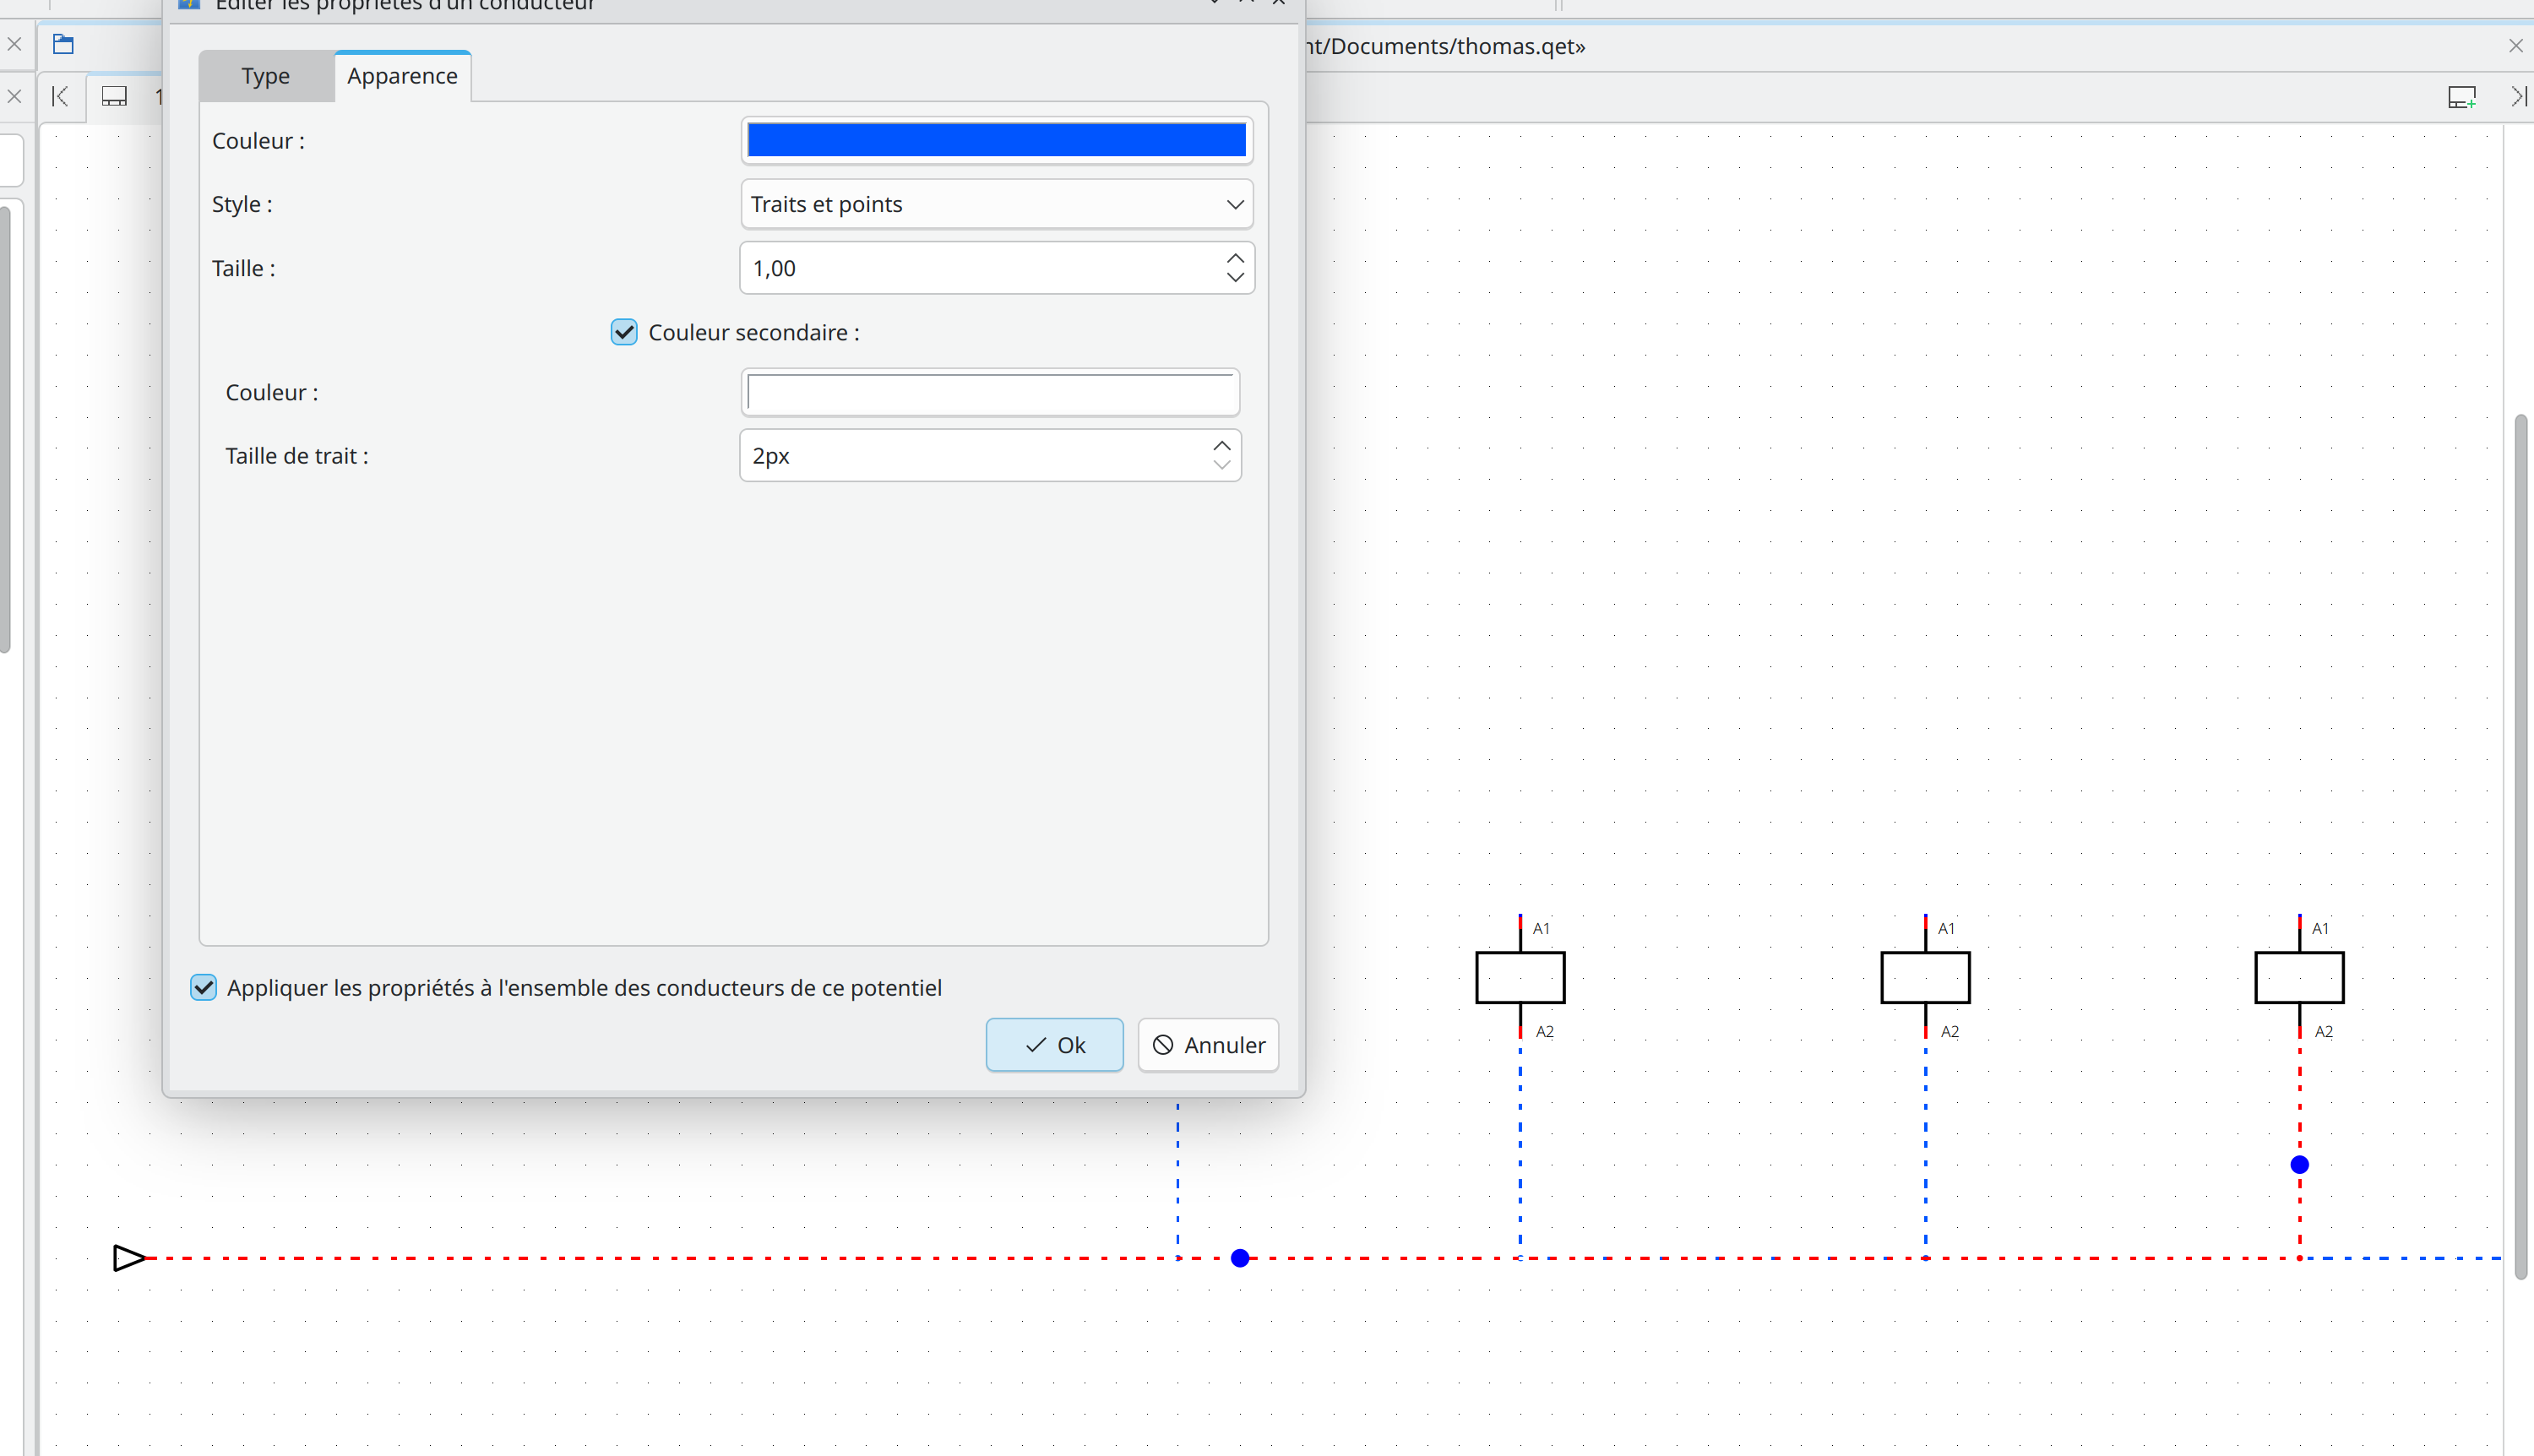Select the Apparence tab
2534x1456 pixels.
click(x=402, y=76)
